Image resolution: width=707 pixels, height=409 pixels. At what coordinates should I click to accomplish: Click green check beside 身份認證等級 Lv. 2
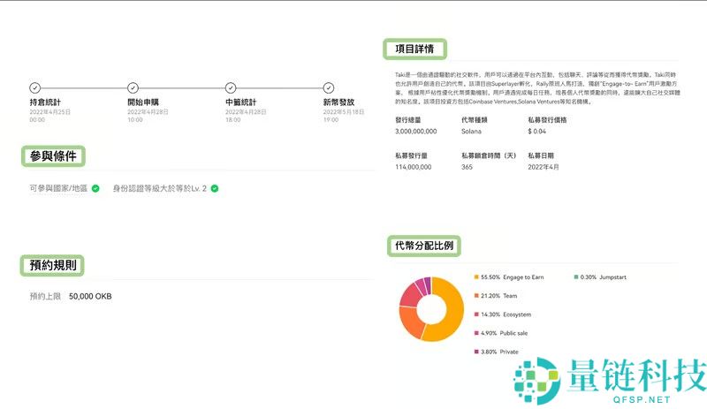pos(215,188)
